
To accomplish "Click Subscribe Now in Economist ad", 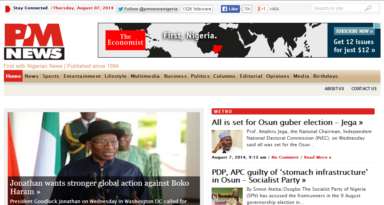I will point(354,31).
